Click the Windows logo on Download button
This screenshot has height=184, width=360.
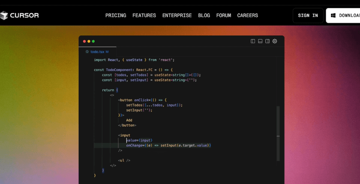pos(333,15)
